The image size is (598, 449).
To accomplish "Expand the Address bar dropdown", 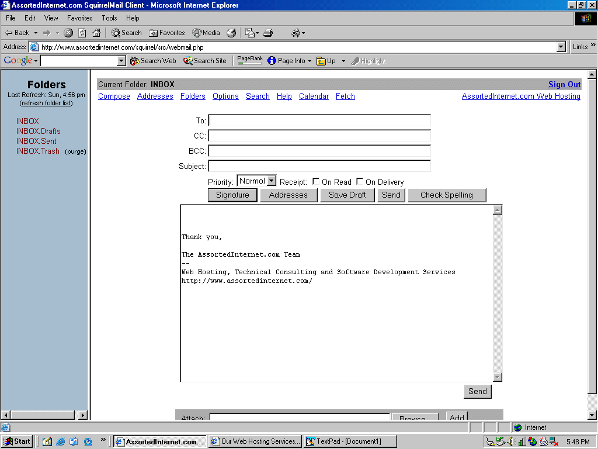I will pos(561,47).
